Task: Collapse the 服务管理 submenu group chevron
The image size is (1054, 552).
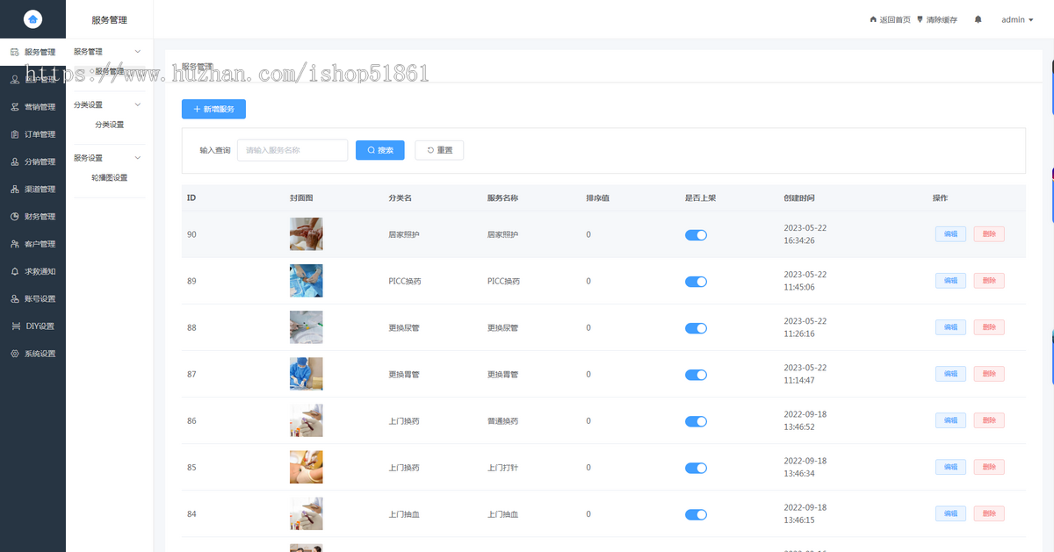Action: point(137,52)
